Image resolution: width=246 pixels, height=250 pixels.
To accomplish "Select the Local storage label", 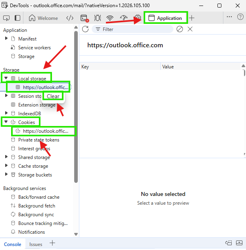I will click(x=32, y=79).
